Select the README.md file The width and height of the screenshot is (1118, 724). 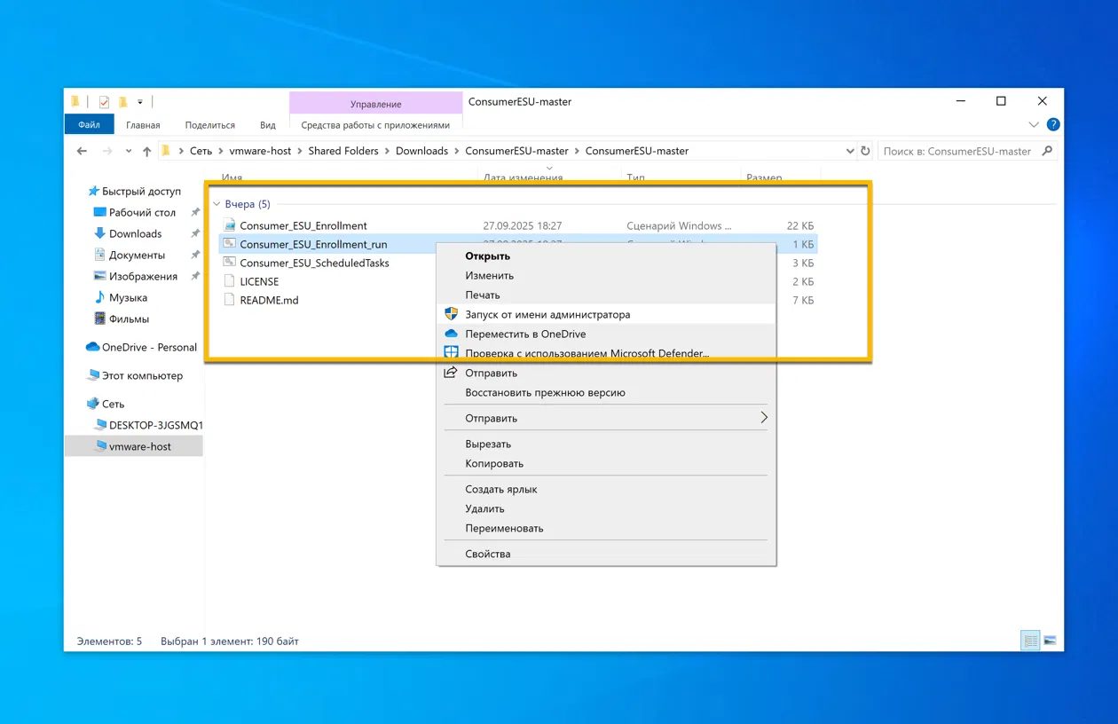click(x=269, y=300)
